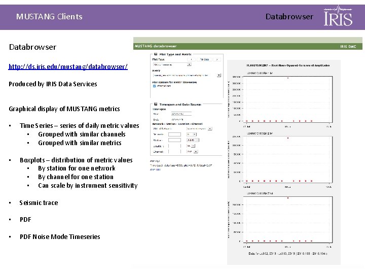
Task: Open the Plot Type dropdown
Action: point(172,64)
